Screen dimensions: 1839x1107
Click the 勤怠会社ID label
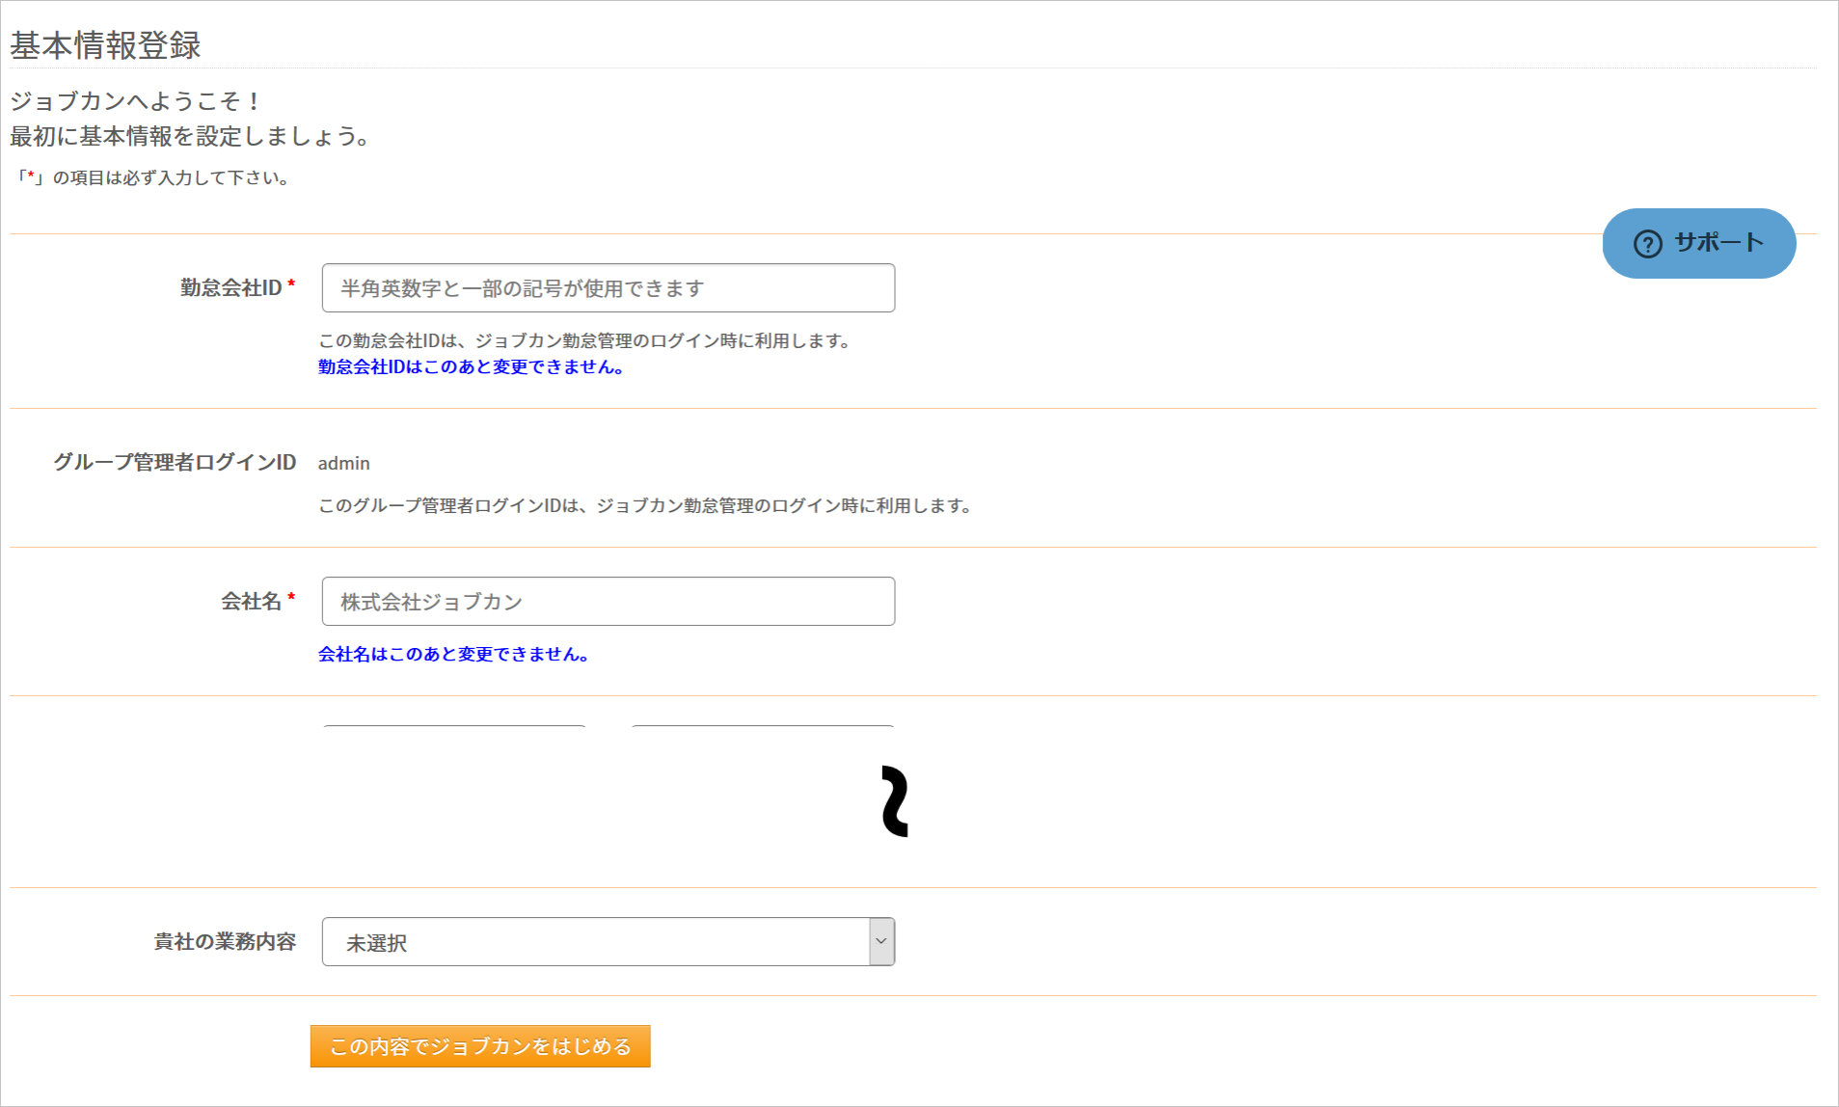231,287
